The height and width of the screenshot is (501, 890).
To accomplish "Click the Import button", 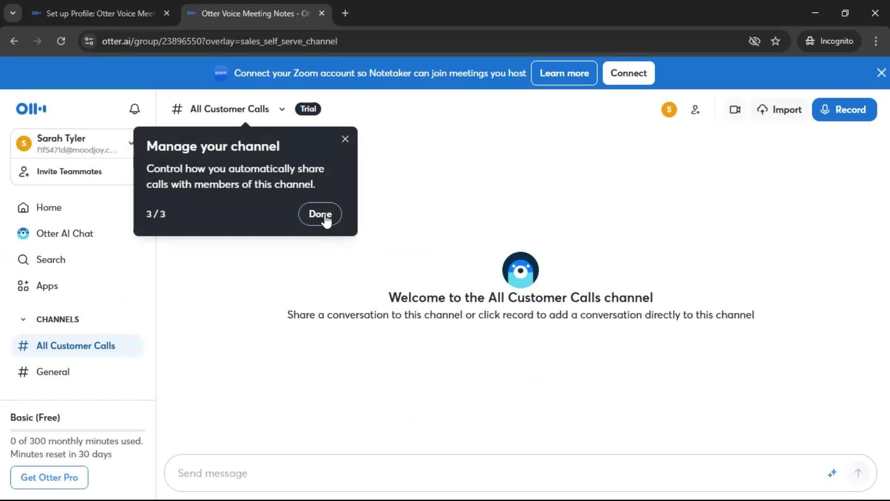I will tap(779, 110).
